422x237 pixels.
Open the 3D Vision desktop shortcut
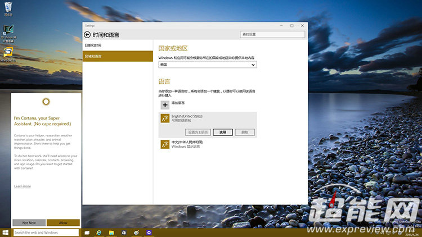click(9, 30)
